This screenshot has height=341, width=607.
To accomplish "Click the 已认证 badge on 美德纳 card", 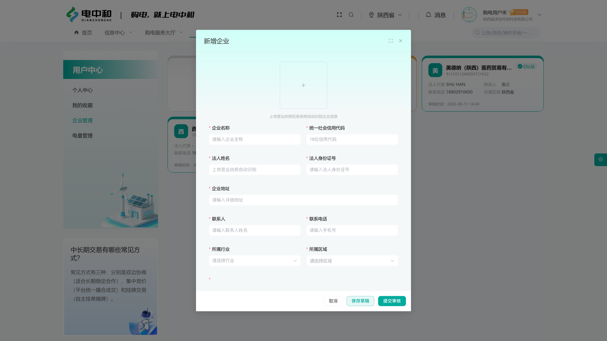I will (526, 66).
